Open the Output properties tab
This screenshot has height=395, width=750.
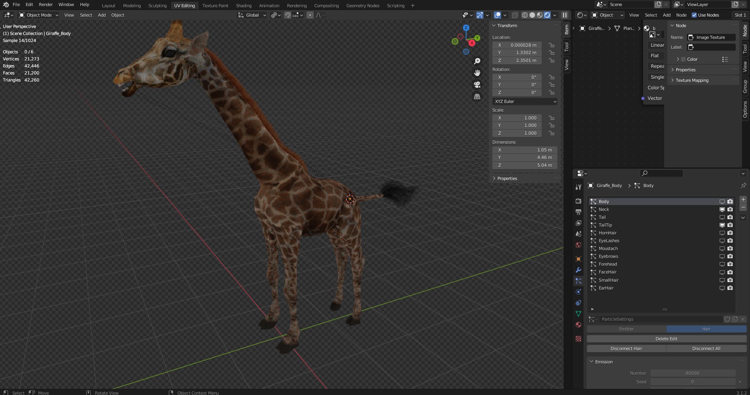point(579,212)
